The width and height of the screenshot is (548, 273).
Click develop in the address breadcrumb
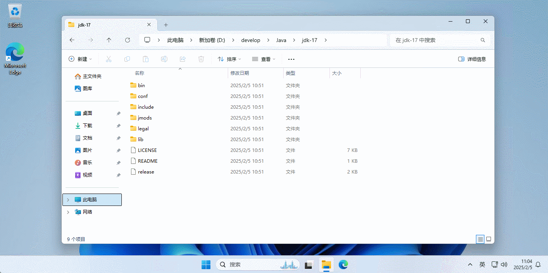click(x=250, y=40)
